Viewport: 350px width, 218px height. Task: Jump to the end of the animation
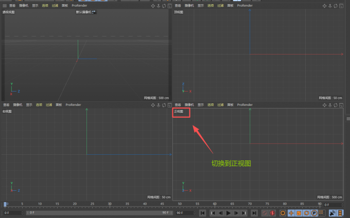[x=254, y=213]
